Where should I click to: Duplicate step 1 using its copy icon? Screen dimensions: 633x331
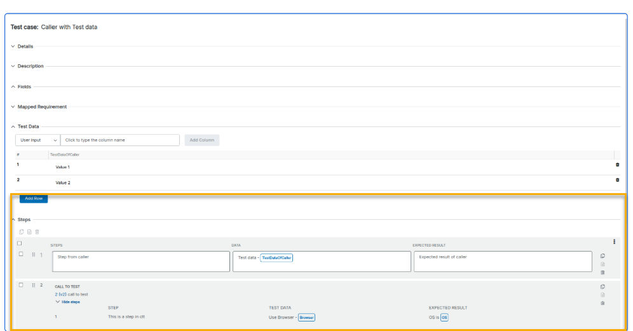602,256
